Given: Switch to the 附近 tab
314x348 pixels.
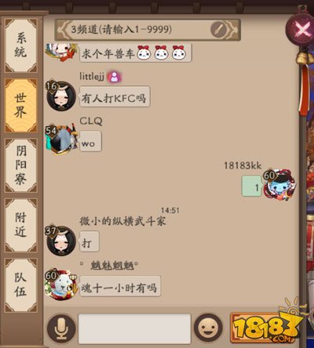Looking at the screenshot, I should pyautogui.click(x=20, y=225).
